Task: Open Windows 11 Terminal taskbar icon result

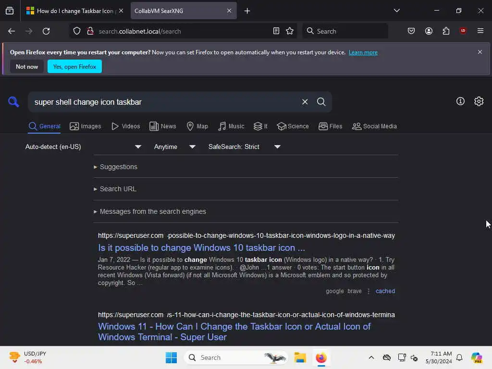Action: [234, 332]
